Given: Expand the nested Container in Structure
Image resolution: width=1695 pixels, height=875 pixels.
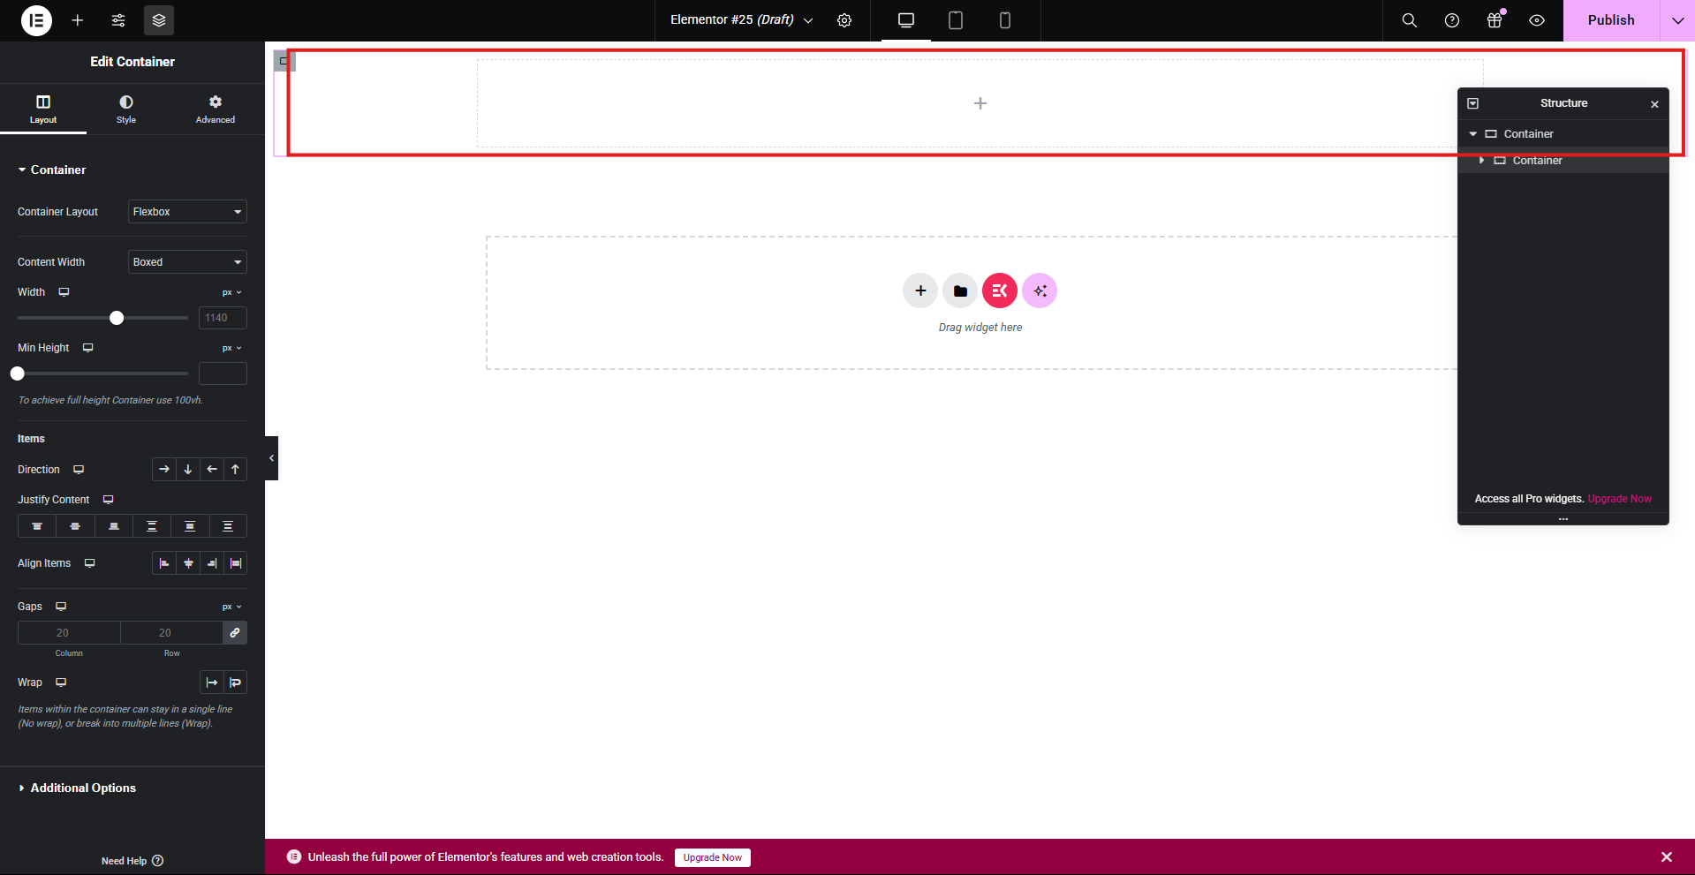Looking at the screenshot, I should tap(1482, 160).
